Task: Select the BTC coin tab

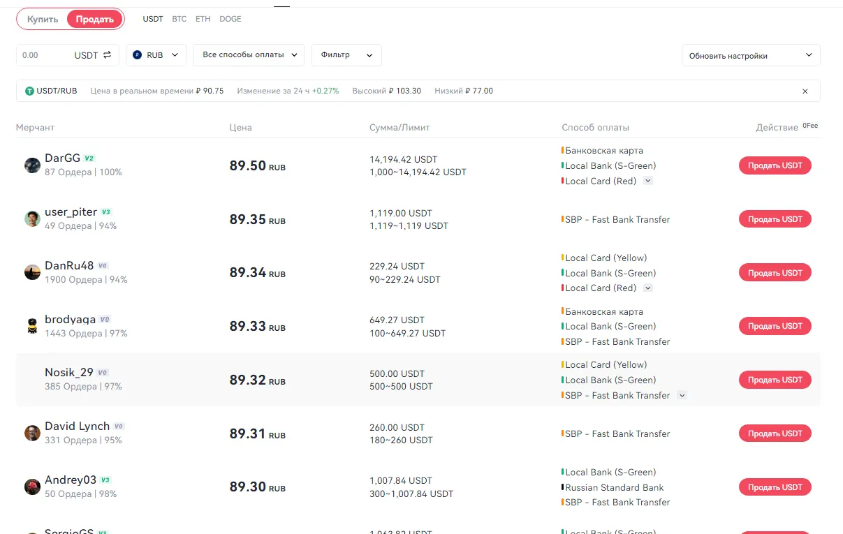Action: tap(179, 19)
